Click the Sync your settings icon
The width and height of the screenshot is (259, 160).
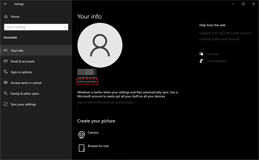pyautogui.click(x=5, y=104)
